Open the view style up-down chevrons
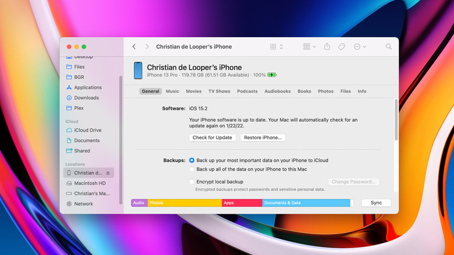This screenshot has height=255, width=454. tap(281, 47)
